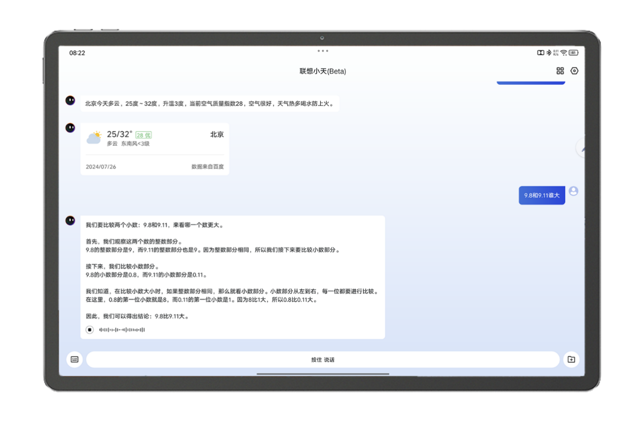Tap the partly cloudy weather icon
This screenshot has height=425, width=643.
(x=94, y=137)
